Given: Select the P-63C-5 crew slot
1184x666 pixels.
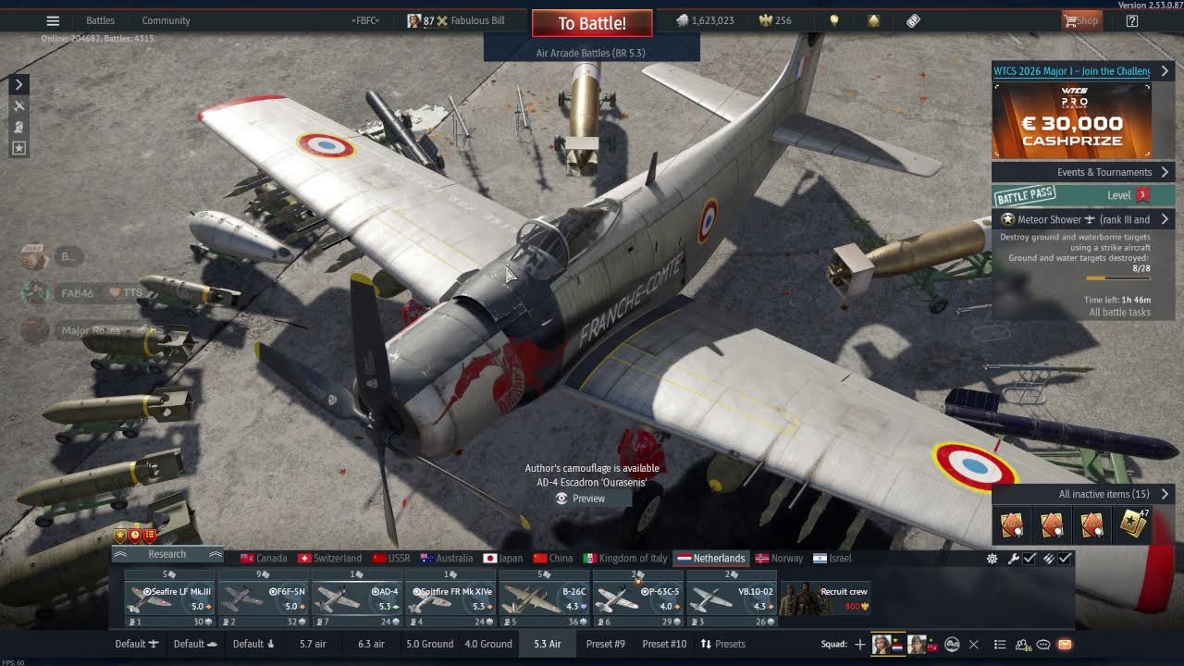Looking at the screenshot, I should click(x=638, y=598).
